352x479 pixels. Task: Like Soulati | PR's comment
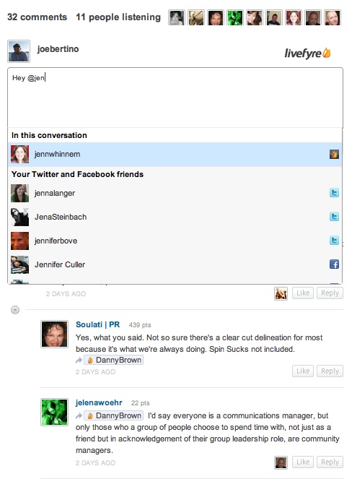tap(302, 371)
